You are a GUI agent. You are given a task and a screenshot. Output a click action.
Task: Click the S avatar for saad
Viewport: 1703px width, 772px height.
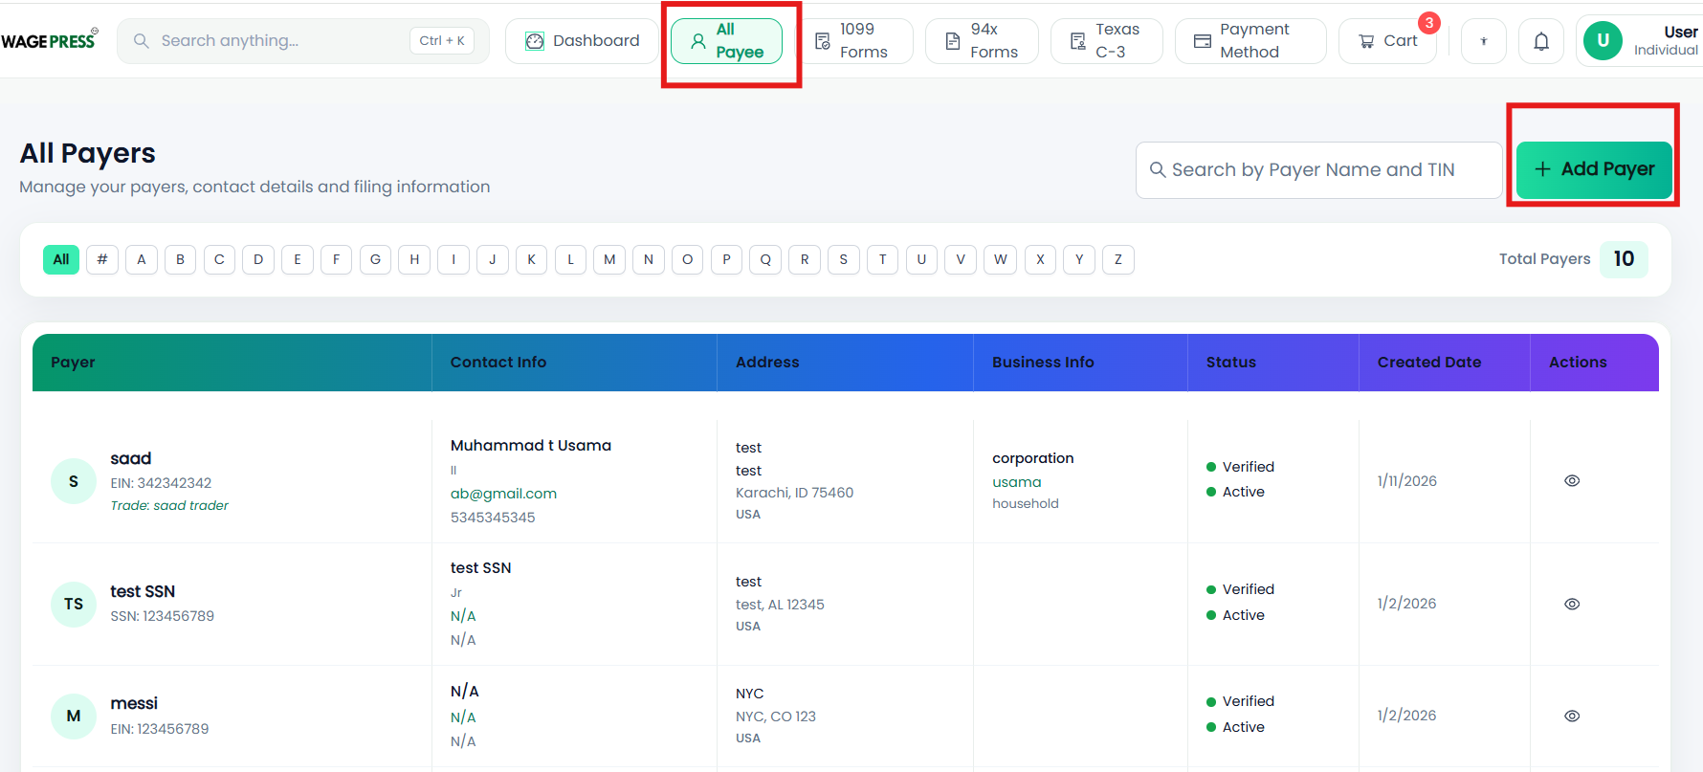pos(74,481)
